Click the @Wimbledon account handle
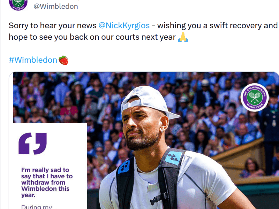 click(x=56, y=6)
